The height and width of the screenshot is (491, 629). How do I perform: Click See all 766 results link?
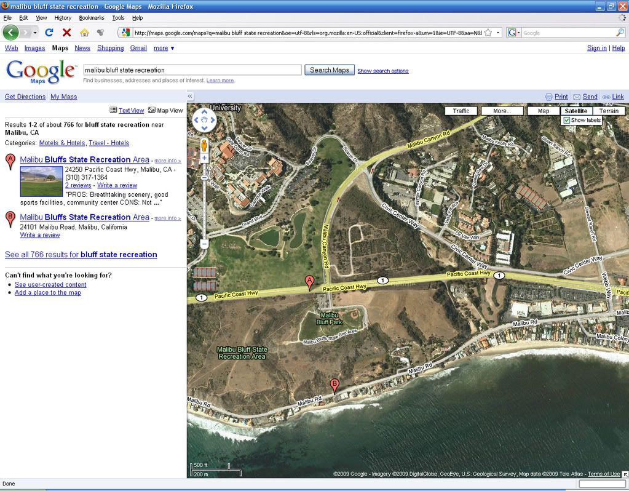pos(81,255)
